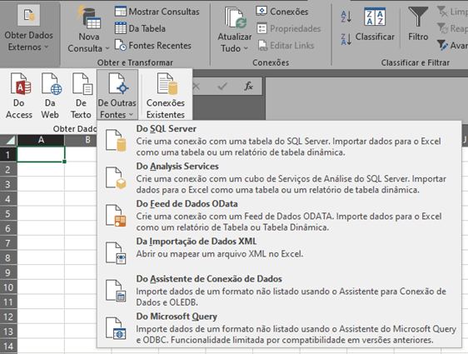Select row 13 header
The height and width of the screenshot is (354, 468).
click(x=8, y=332)
